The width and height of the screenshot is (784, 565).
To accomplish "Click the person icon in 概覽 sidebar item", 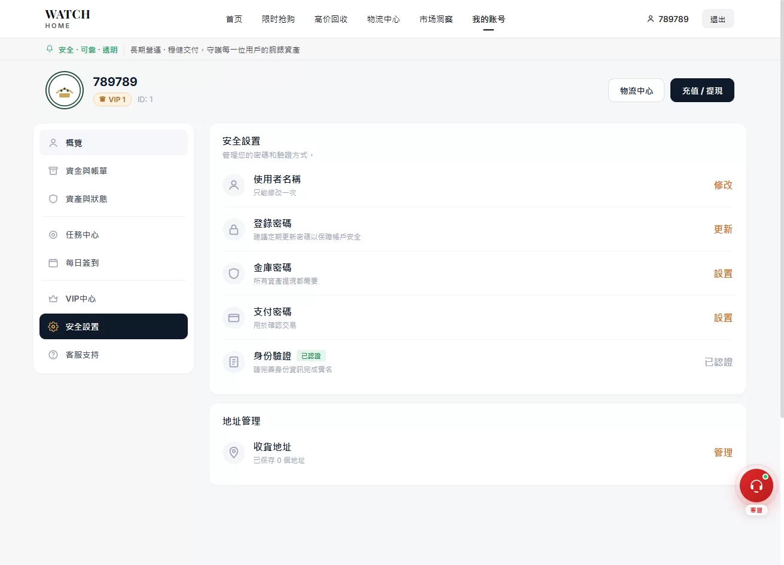I will (x=53, y=143).
